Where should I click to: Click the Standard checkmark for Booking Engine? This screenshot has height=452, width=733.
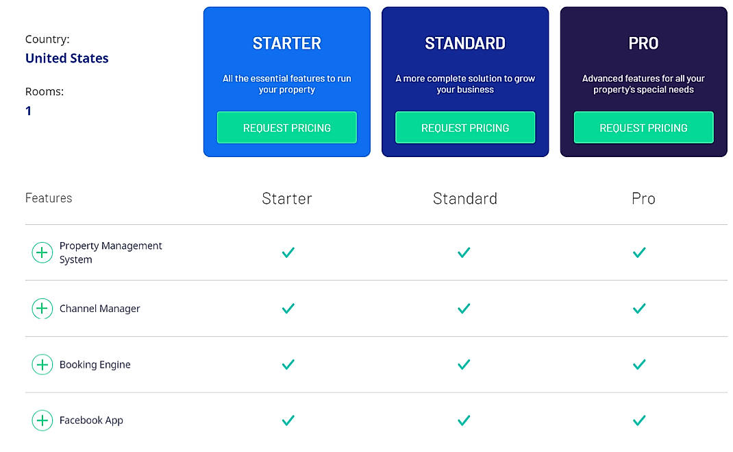tap(464, 364)
